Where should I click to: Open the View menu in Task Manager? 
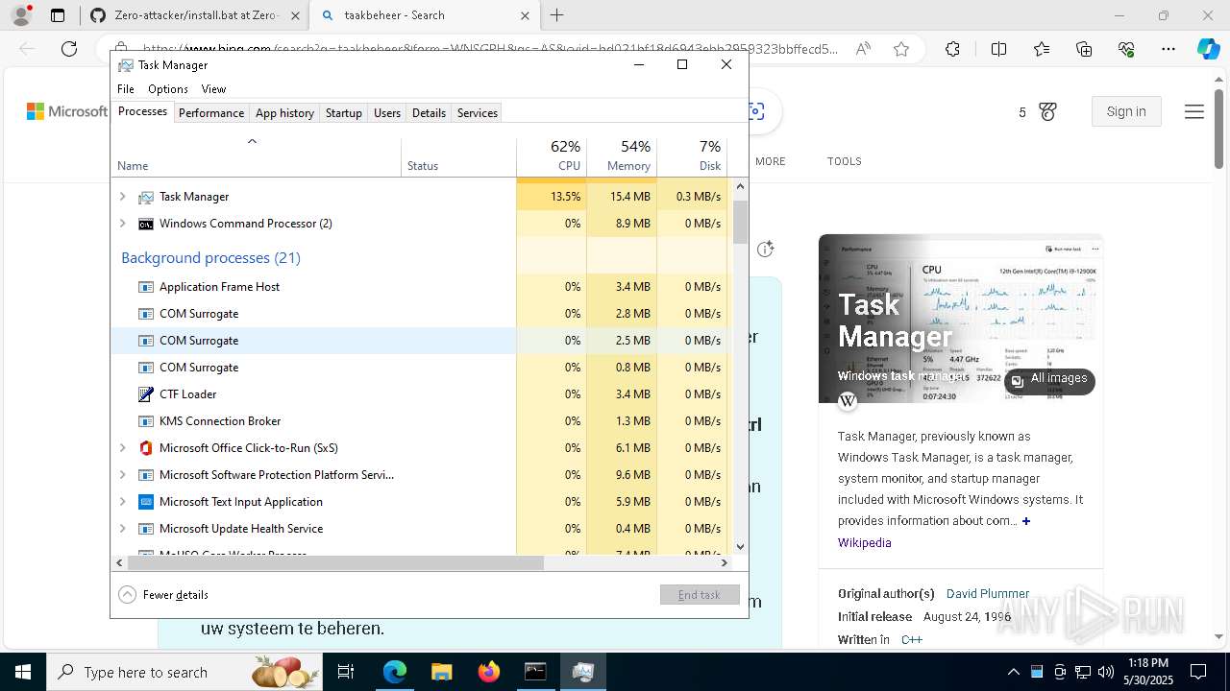point(213,88)
